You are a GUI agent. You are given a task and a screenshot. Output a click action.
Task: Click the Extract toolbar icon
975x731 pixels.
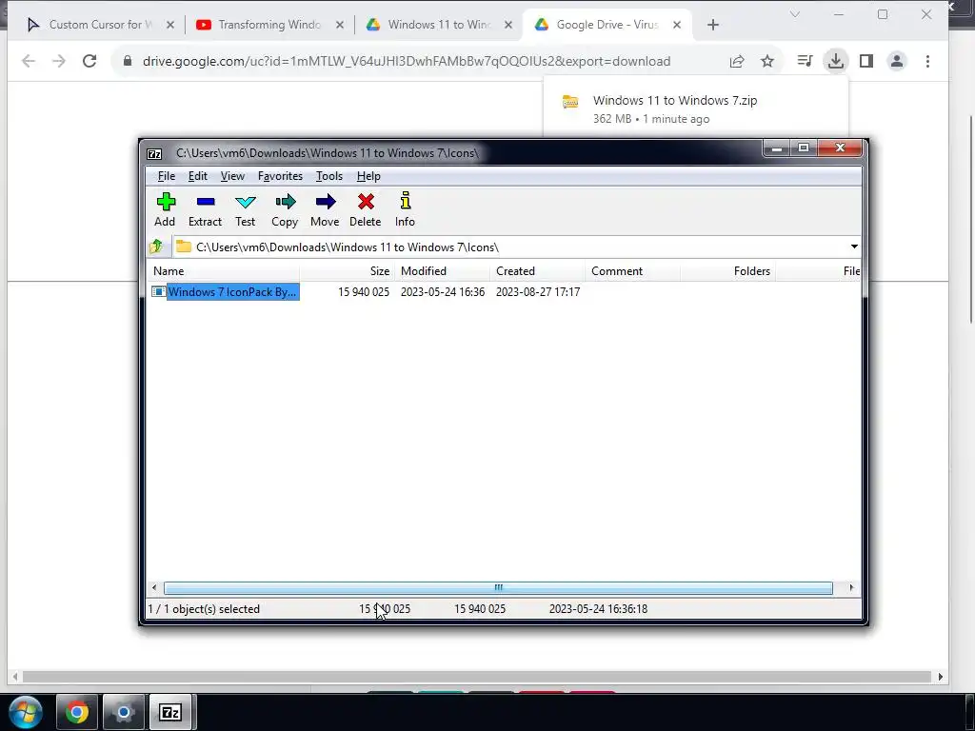[x=206, y=209]
